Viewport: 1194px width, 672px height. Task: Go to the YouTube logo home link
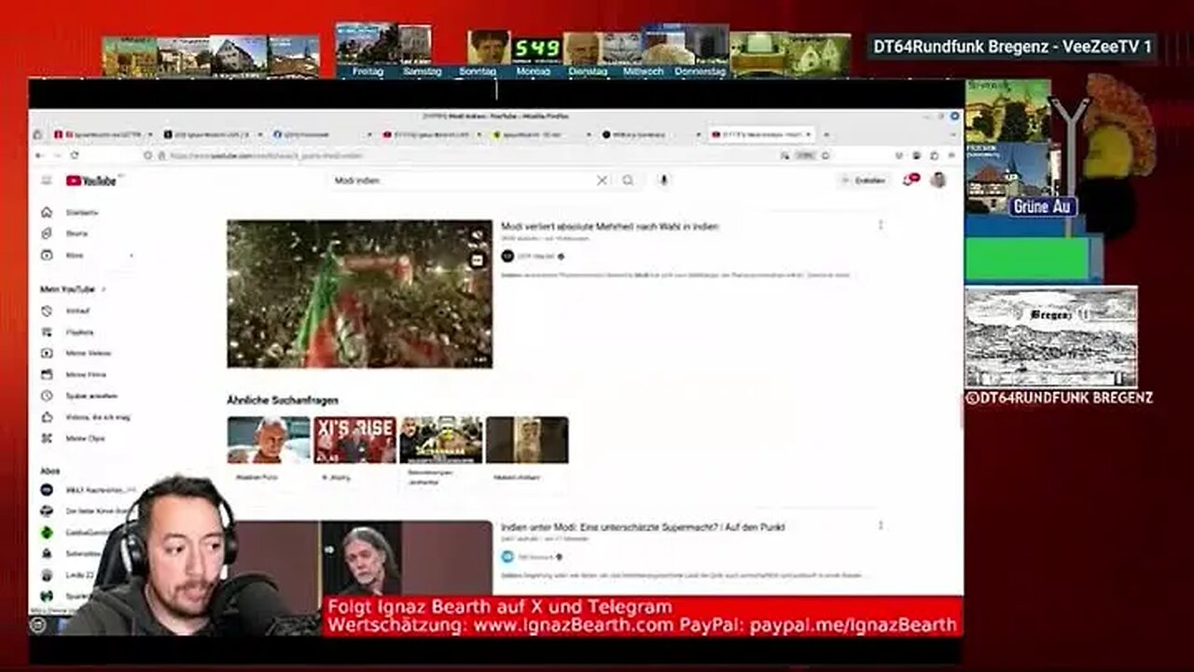pos(90,180)
